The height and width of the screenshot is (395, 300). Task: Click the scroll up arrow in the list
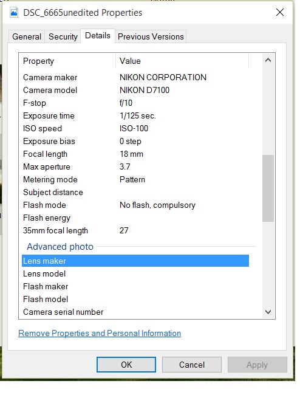point(268,60)
